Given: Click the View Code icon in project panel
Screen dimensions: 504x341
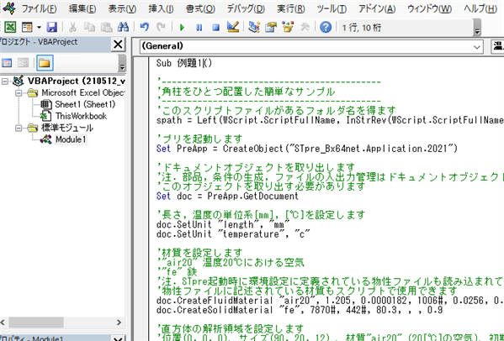Looking at the screenshot, I should (7, 62).
